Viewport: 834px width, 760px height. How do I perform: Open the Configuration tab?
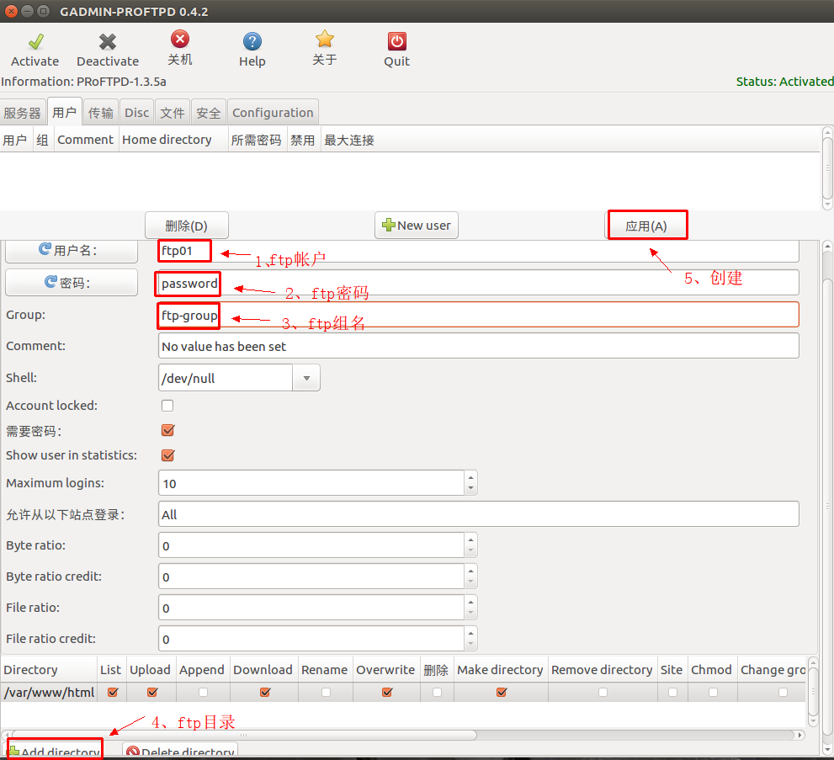pyautogui.click(x=273, y=113)
